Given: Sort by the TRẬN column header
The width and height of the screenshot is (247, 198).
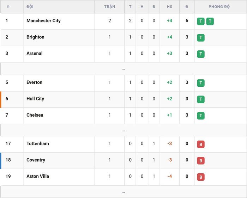Looking at the screenshot, I should point(110,7).
